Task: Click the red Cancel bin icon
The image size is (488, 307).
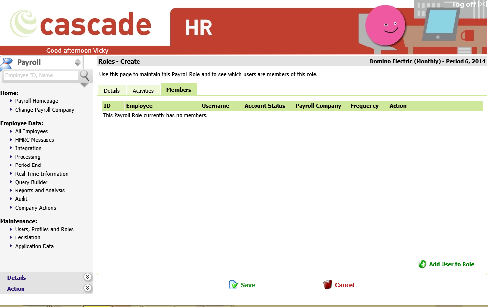Action: (x=327, y=284)
